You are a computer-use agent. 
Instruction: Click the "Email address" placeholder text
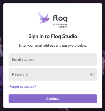click(23, 59)
